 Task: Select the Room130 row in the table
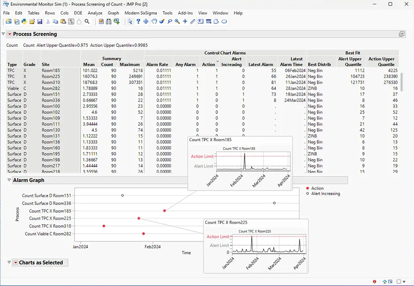click(203, 130)
